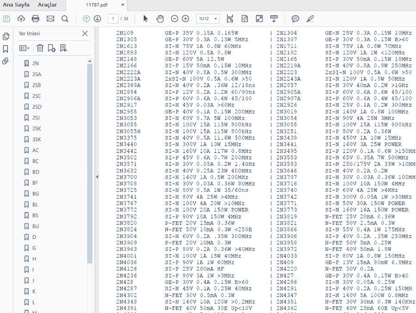Go to previous page arrow
This screenshot has width=416, height=313.
click(x=86, y=19)
